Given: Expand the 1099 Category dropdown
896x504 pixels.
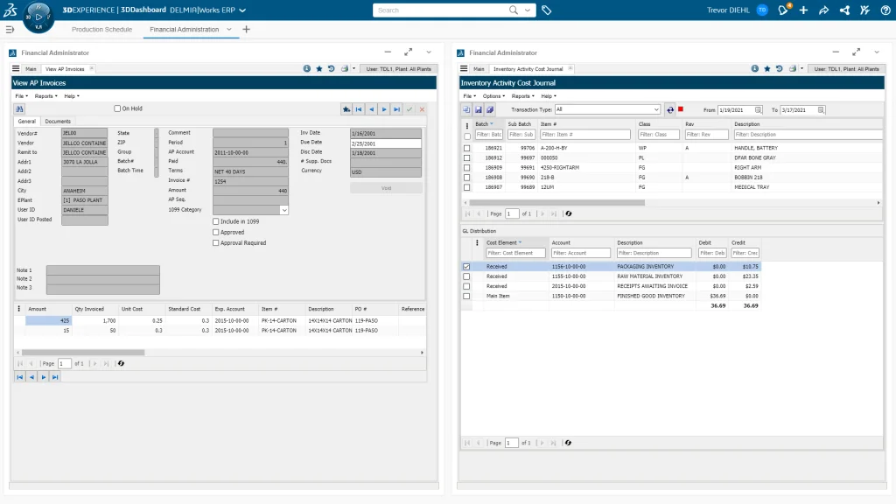Looking at the screenshot, I should coord(283,210).
